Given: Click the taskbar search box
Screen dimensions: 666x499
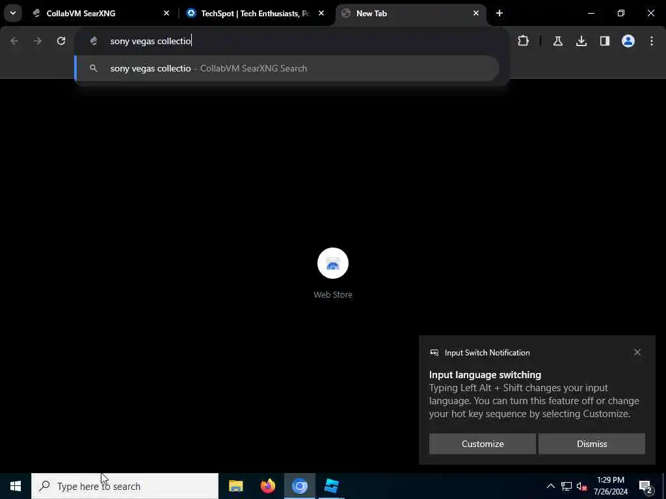Looking at the screenshot, I should pyautogui.click(x=125, y=486).
